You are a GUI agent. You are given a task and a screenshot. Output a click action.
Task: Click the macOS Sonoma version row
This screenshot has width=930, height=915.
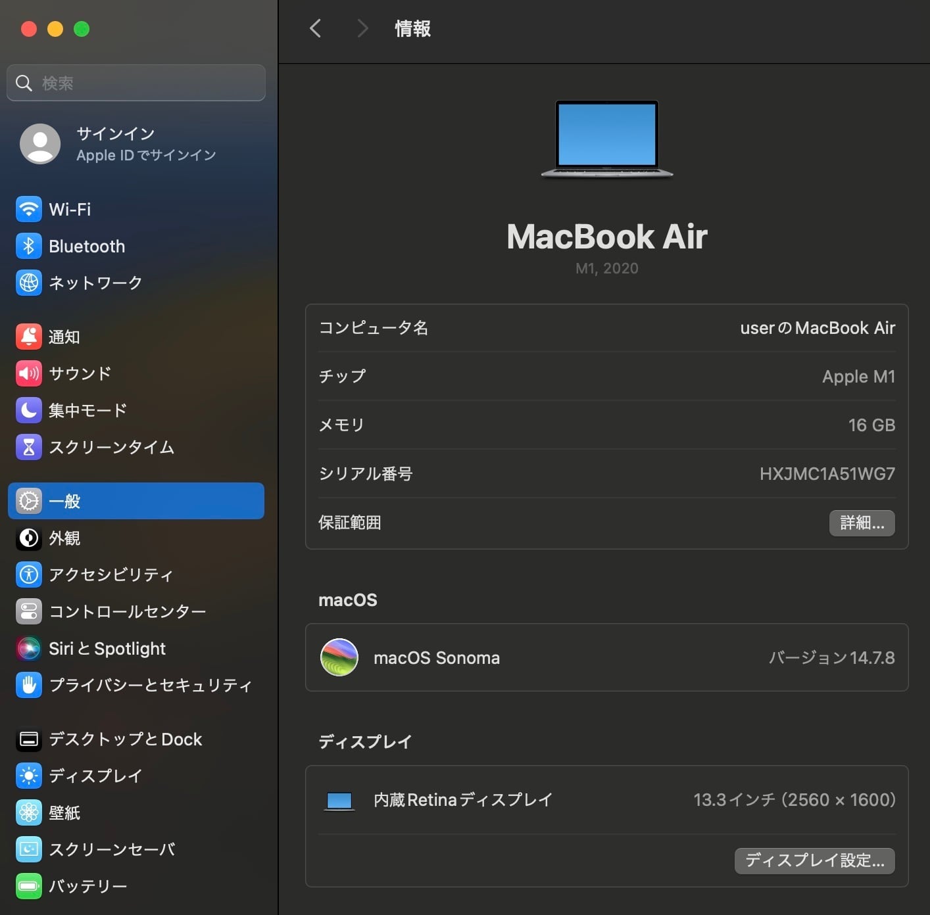(606, 658)
